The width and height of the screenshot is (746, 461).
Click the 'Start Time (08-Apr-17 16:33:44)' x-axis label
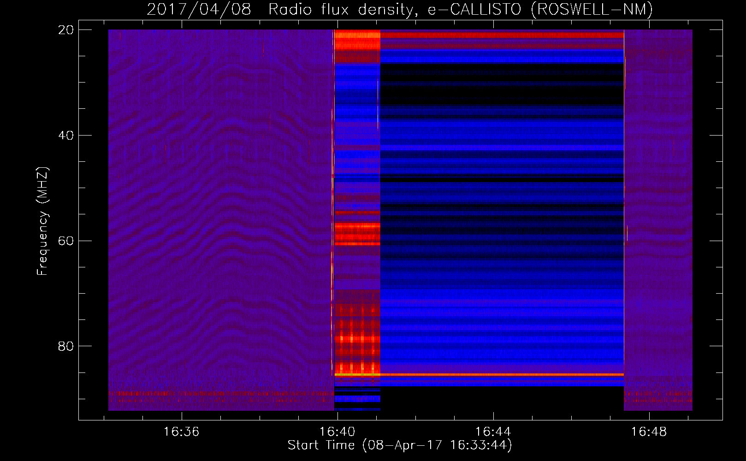[400, 445]
